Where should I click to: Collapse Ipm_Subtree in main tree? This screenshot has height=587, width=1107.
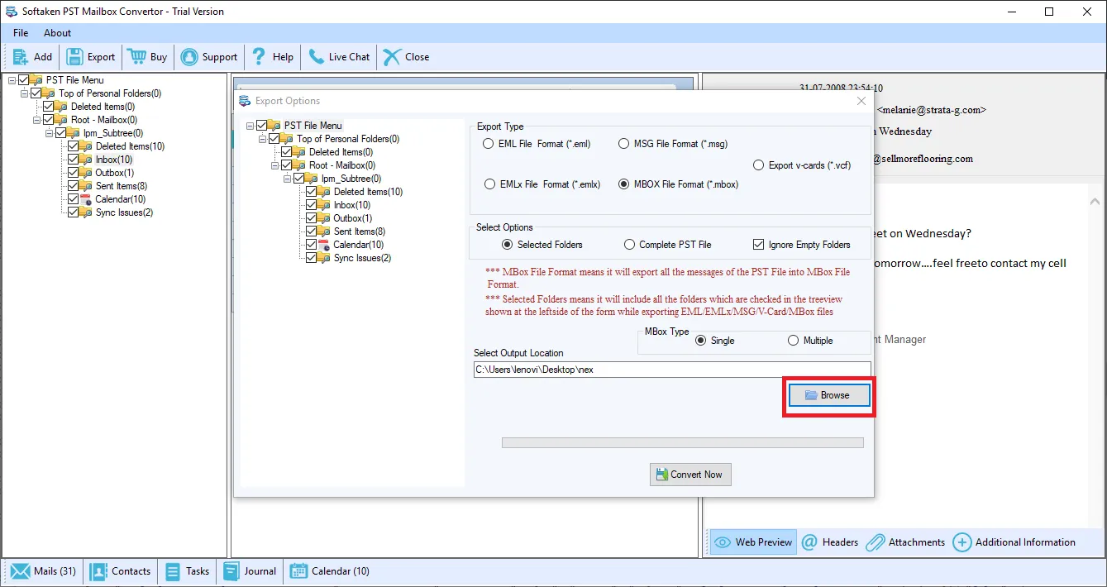[49, 133]
